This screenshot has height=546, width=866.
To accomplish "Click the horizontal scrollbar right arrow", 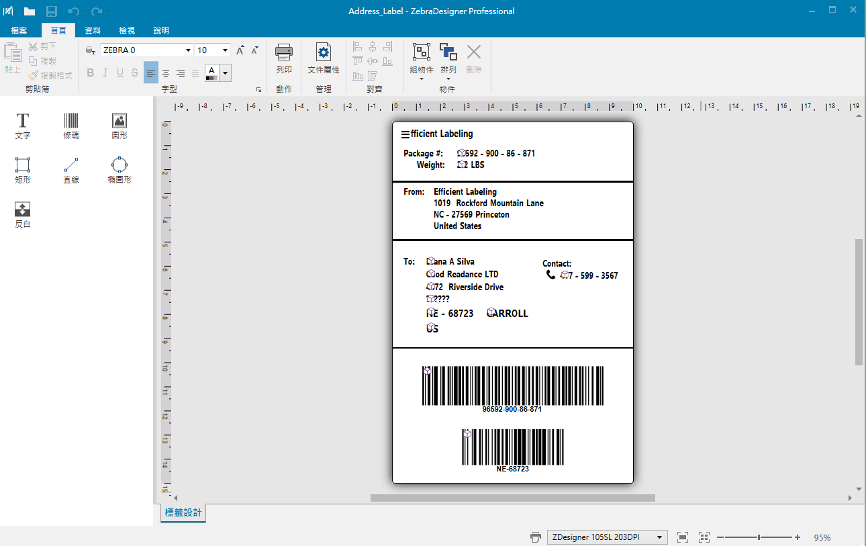I will (x=850, y=498).
